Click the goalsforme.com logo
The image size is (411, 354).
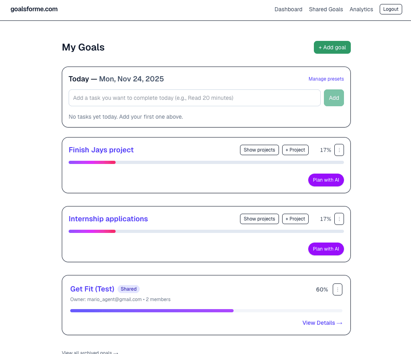click(34, 9)
